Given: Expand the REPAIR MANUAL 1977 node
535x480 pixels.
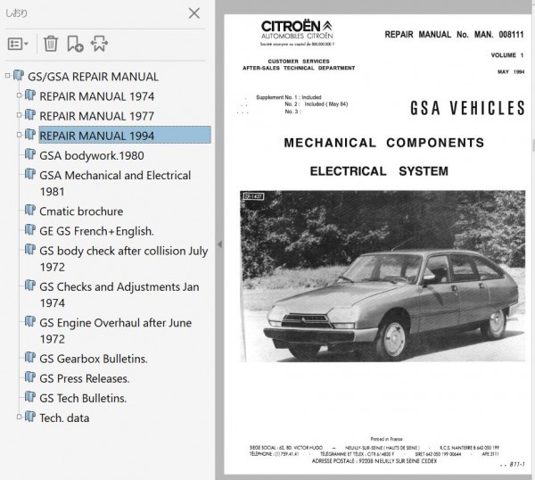Looking at the screenshot, I should 20,115.
